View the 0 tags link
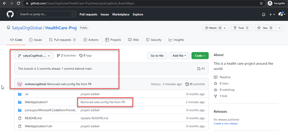This screenshot has height=132, width=288. (x=85, y=56)
